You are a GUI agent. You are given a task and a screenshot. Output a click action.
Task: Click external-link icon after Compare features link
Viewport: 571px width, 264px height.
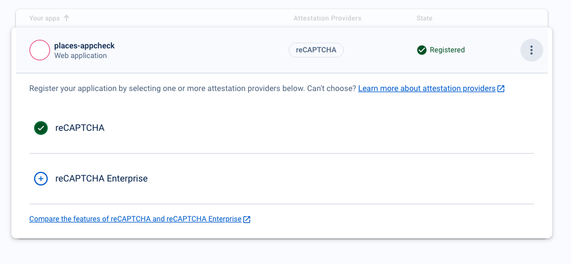click(247, 219)
